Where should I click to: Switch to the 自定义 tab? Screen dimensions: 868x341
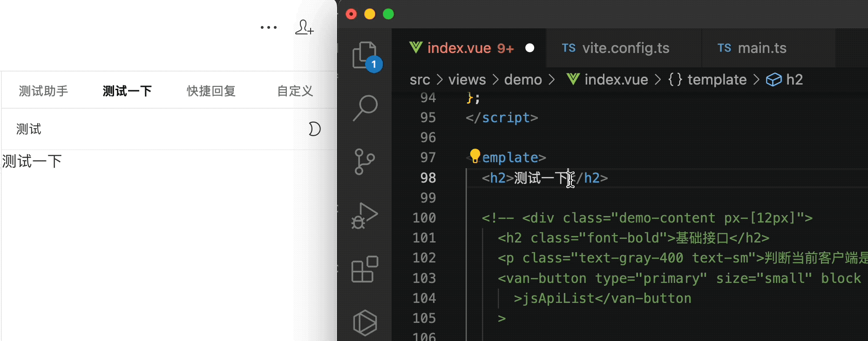pyautogui.click(x=295, y=91)
